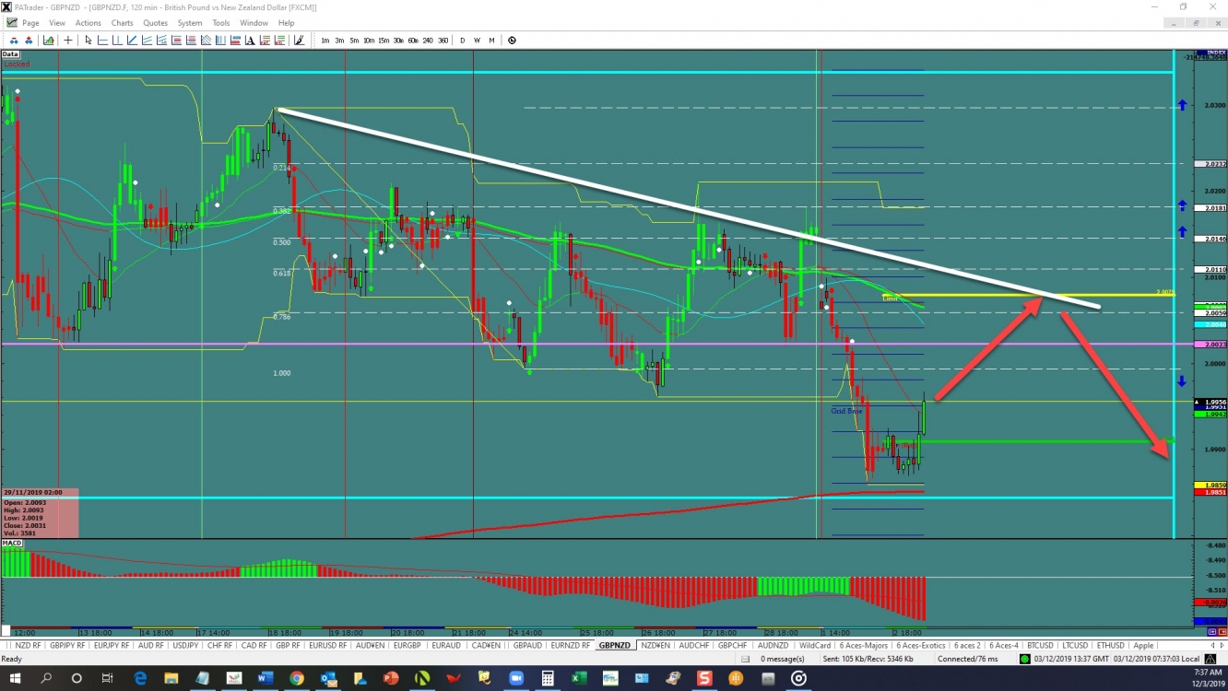Open Word from the taskbar
The height and width of the screenshot is (691, 1228).
266,678
